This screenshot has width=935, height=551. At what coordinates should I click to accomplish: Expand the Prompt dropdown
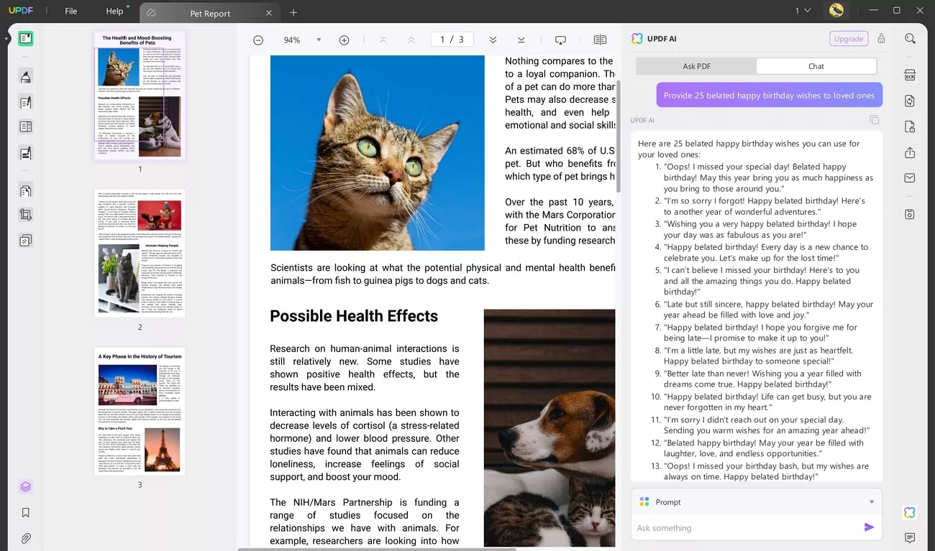click(x=871, y=502)
